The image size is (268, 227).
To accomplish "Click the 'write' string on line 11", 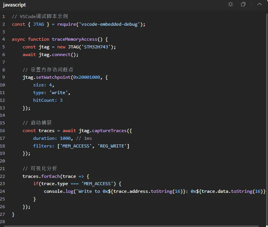I will pyautogui.click(x=59, y=93).
